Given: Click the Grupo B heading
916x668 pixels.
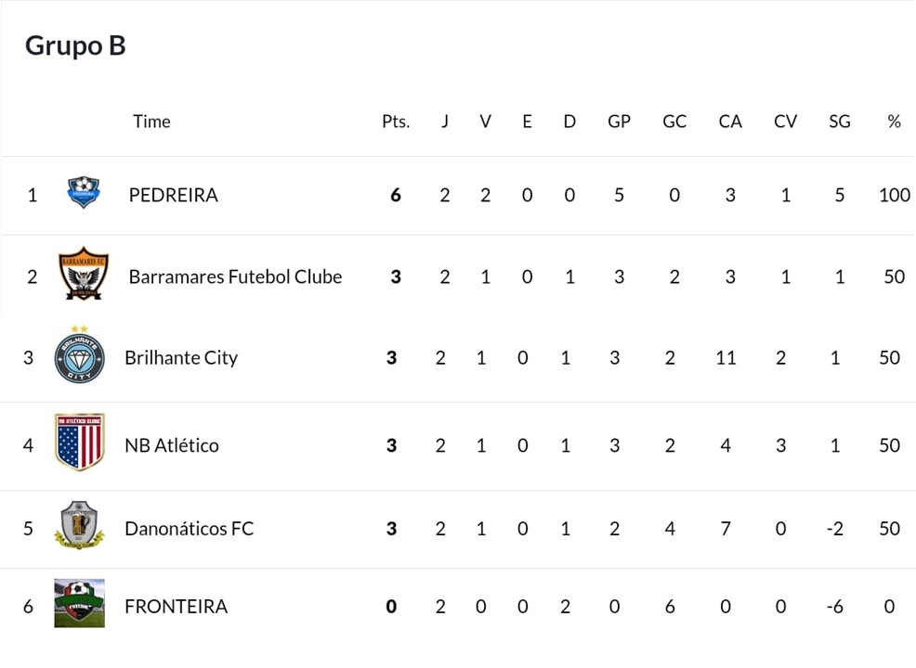Looking at the screenshot, I should (x=75, y=46).
